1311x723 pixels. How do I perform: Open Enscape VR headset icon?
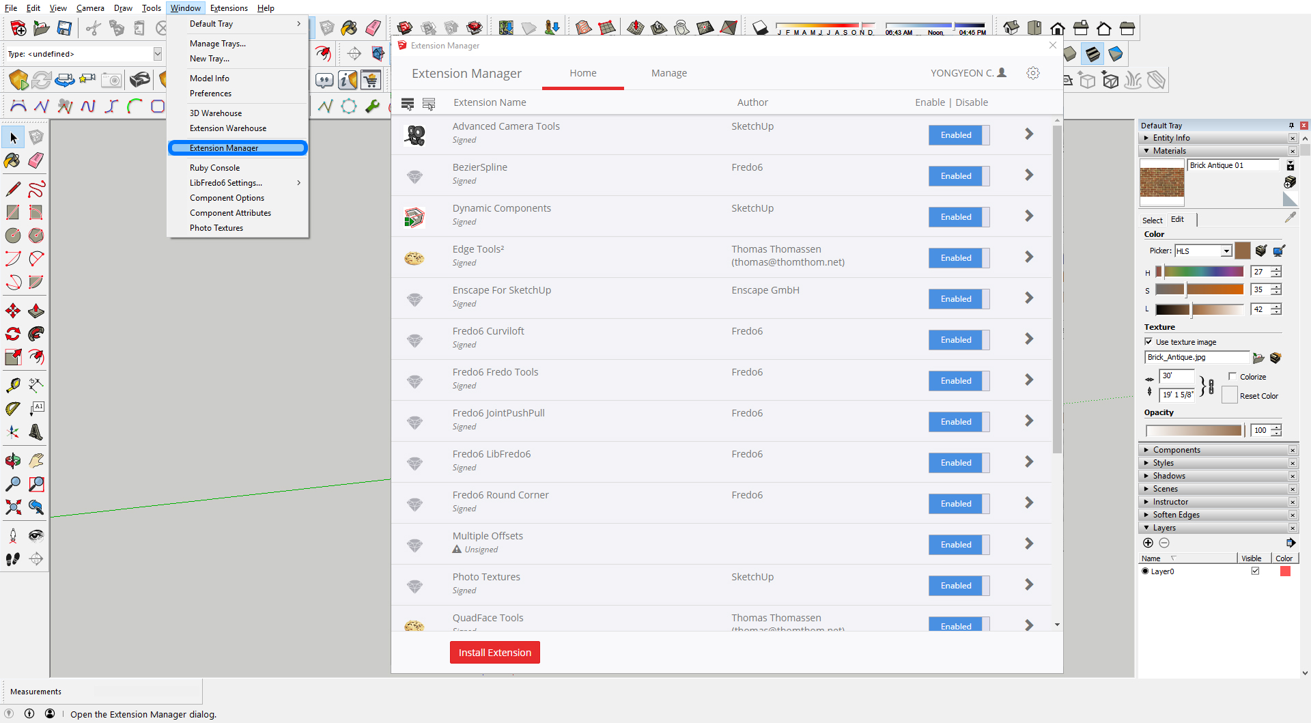click(x=140, y=81)
